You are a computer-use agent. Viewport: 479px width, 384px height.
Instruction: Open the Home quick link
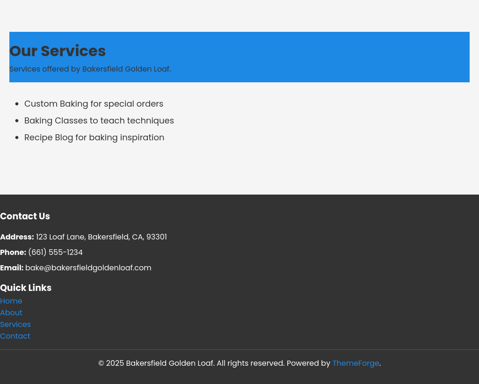pyautogui.click(x=11, y=301)
